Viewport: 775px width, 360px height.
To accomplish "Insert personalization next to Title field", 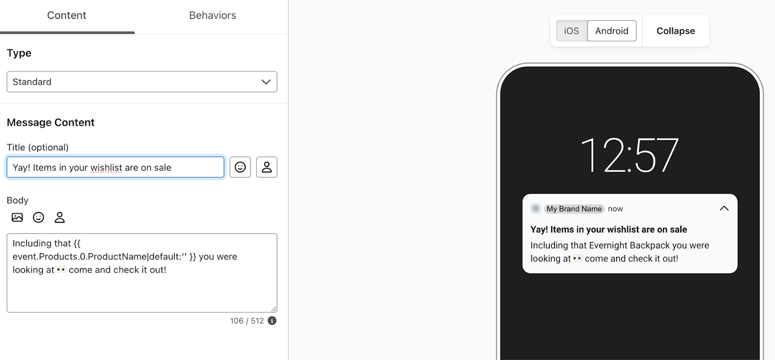I will (x=267, y=167).
